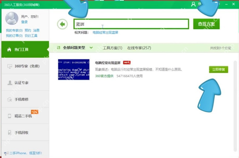Click the blue screen thumbnail image

click(x=74, y=69)
